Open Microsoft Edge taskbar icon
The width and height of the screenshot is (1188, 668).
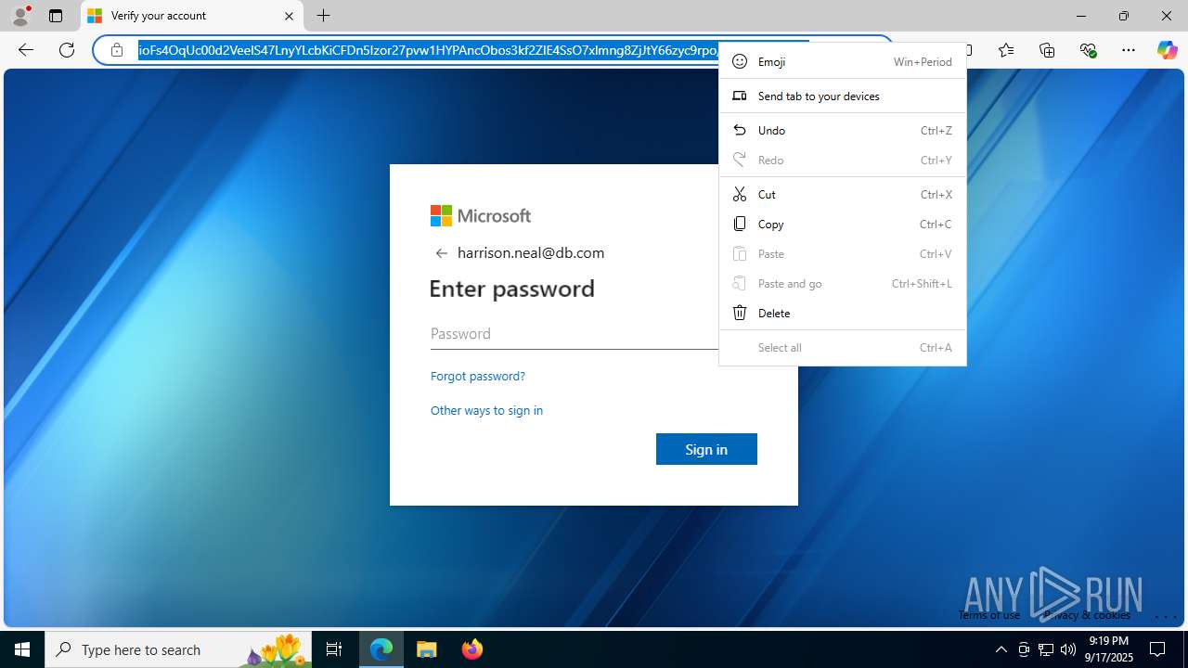point(381,649)
